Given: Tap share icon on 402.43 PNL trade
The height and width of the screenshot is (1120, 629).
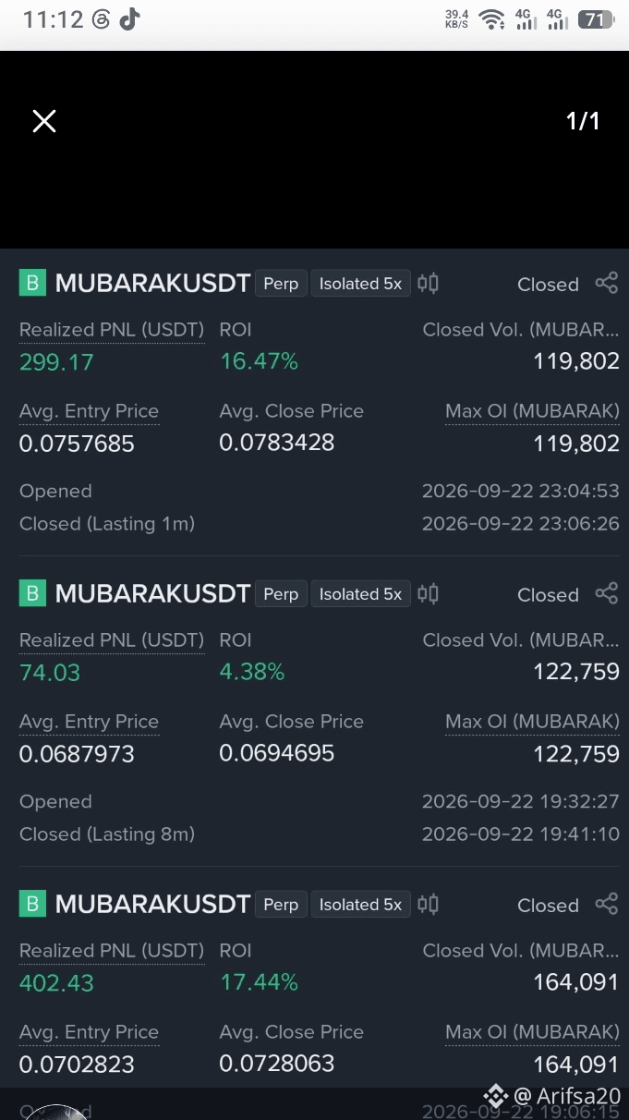Looking at the screenshot, I should pyautogui.click(x=606, y=904).
